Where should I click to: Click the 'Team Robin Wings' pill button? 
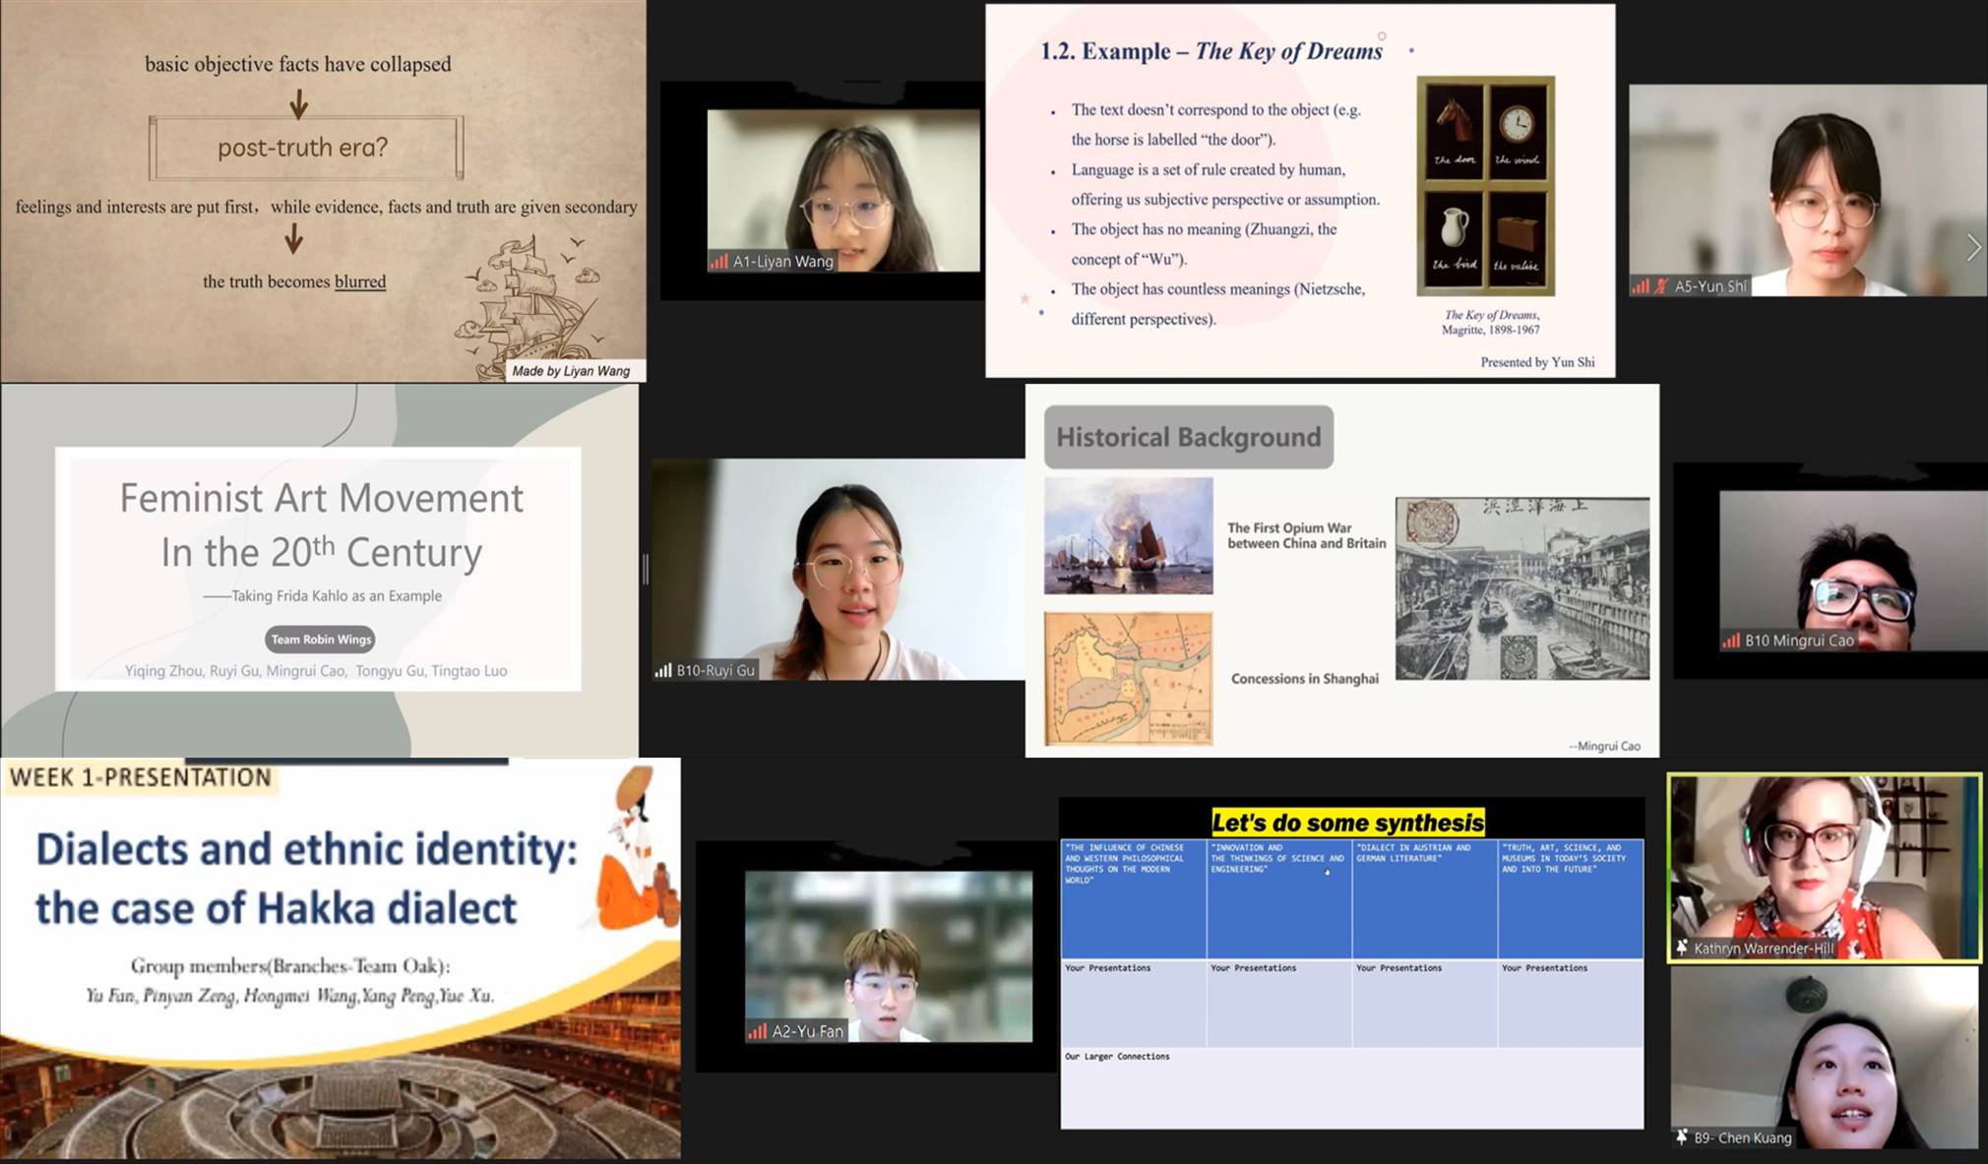321,640
